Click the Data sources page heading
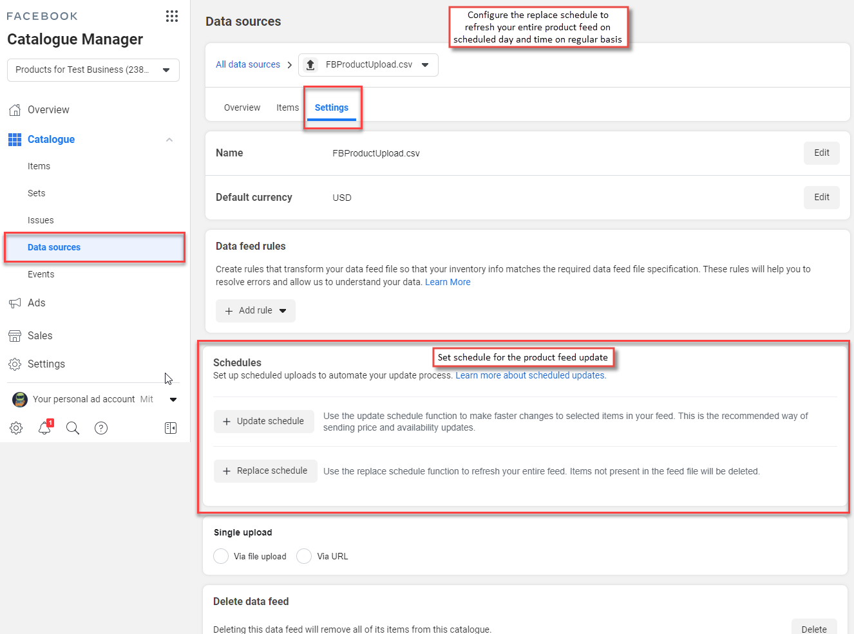Screen dimensions: 854x634 243,22
